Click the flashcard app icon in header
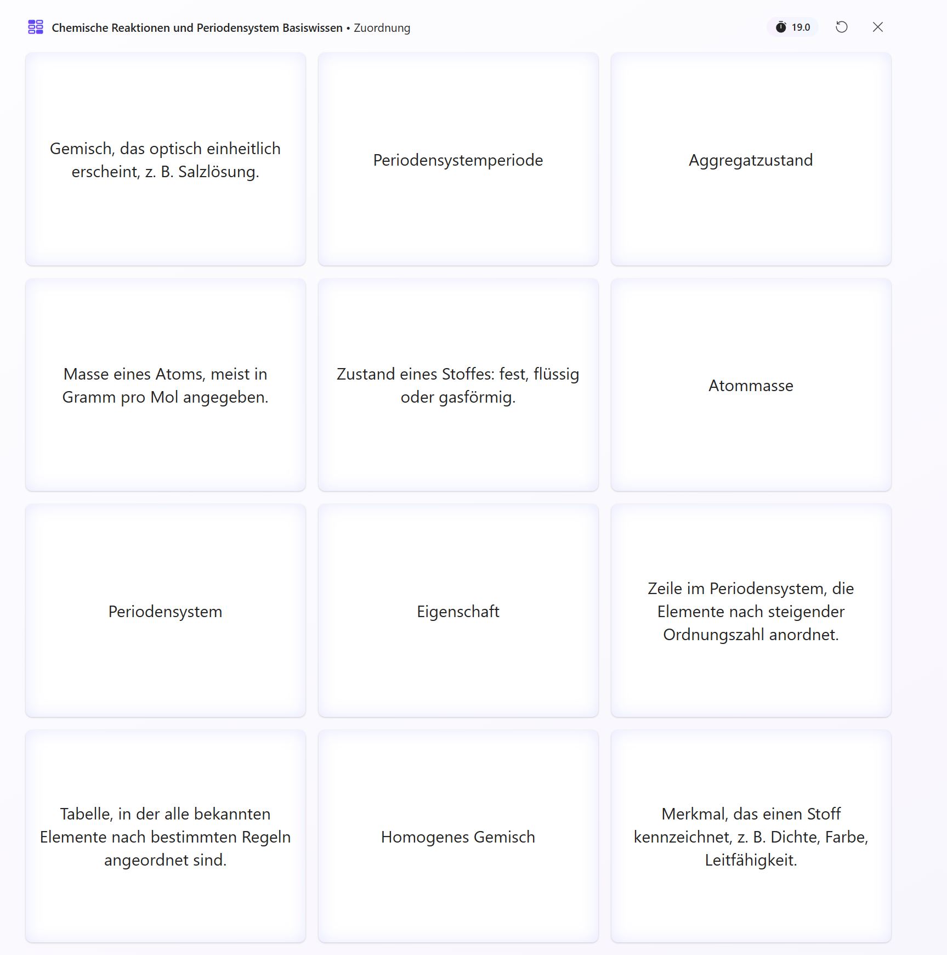This screenshot has width=947, height=955. (36, 27)
